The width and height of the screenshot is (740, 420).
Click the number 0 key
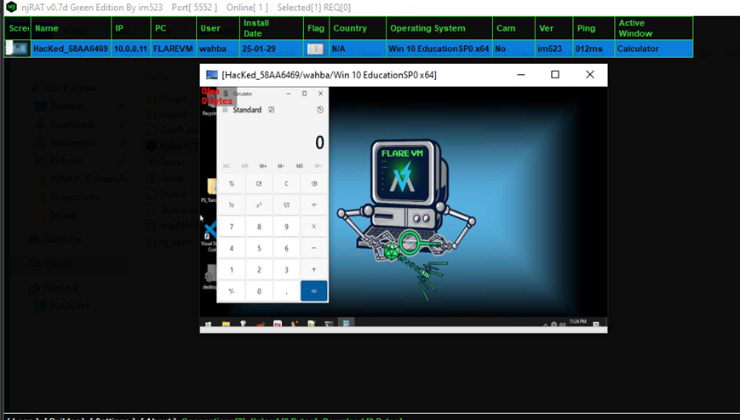(x=259, y=291)
